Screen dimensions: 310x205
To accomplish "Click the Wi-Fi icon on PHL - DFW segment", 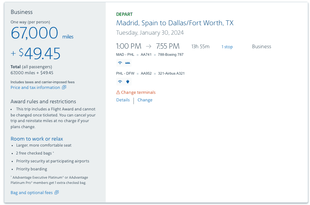I will pyautogui.click(x=120, y=82).
